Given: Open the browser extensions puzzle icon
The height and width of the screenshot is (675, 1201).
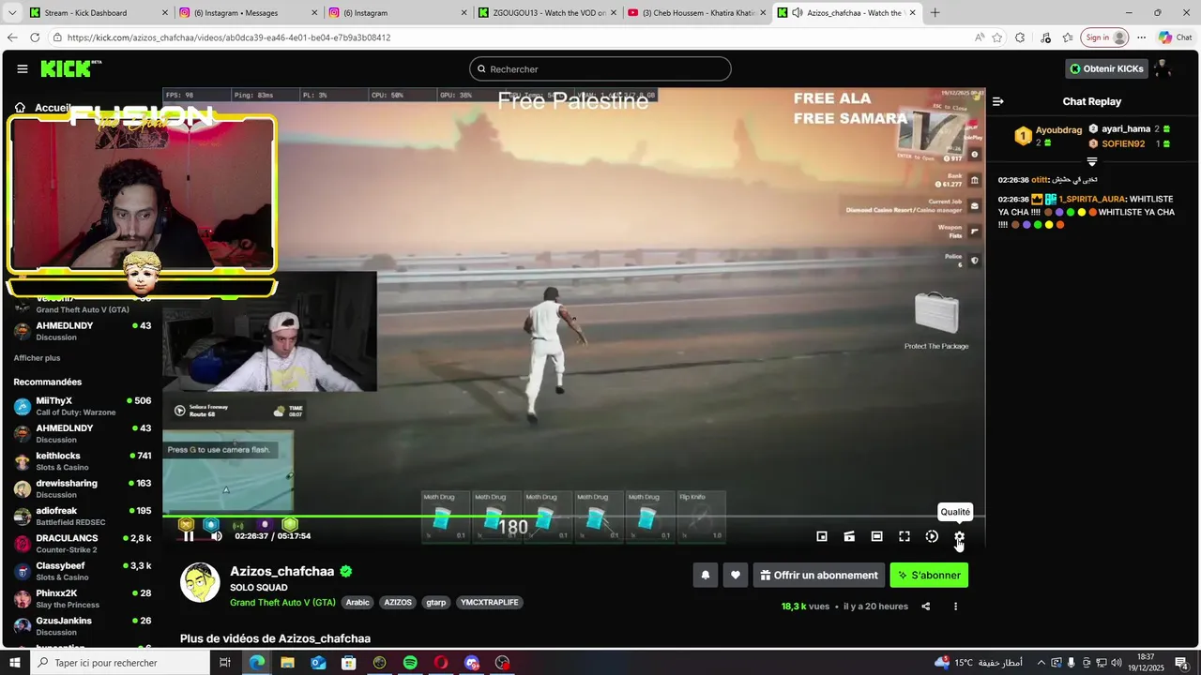Looking at the screenshot, I should point(1020,37).
